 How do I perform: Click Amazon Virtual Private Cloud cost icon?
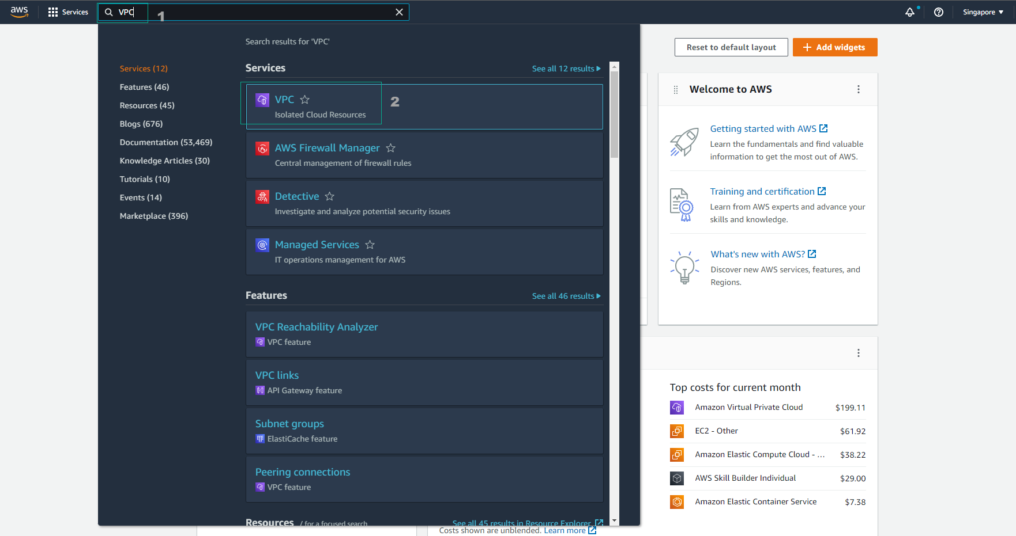tap(677, 408)
